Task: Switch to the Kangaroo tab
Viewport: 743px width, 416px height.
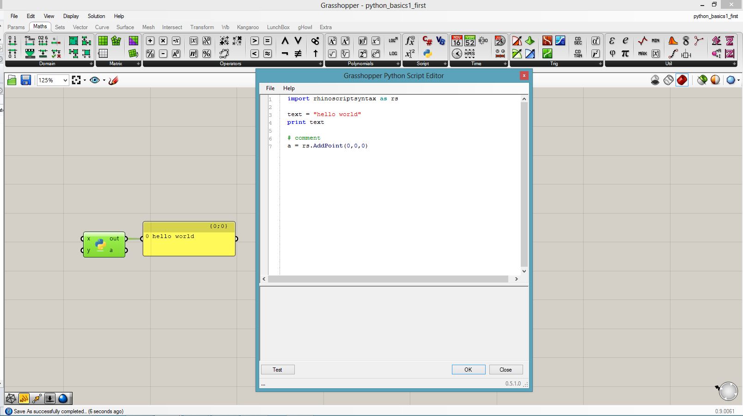Action: click(x=248, y=27)
